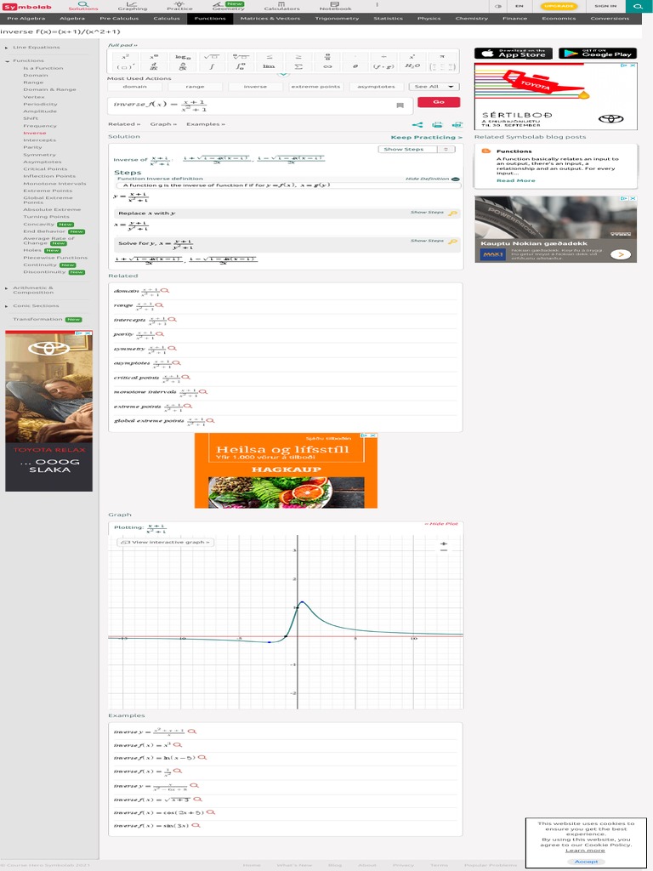Insert the integral symbol
Image resolution: width=653 pixels, height=871 pixels.
211,66
